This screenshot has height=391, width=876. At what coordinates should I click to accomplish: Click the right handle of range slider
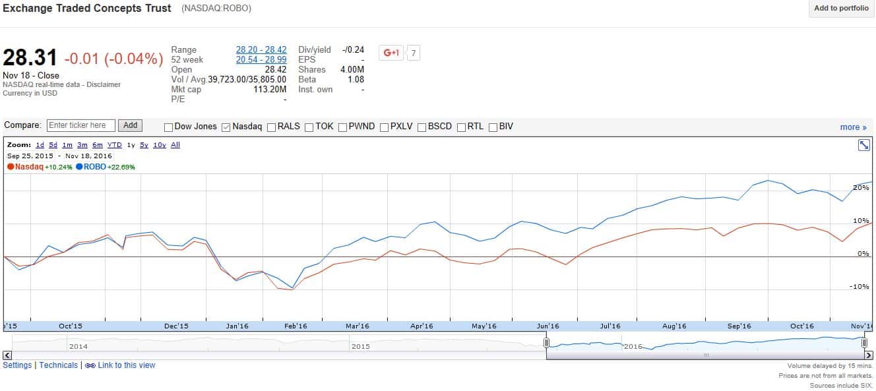pos(864,343)
